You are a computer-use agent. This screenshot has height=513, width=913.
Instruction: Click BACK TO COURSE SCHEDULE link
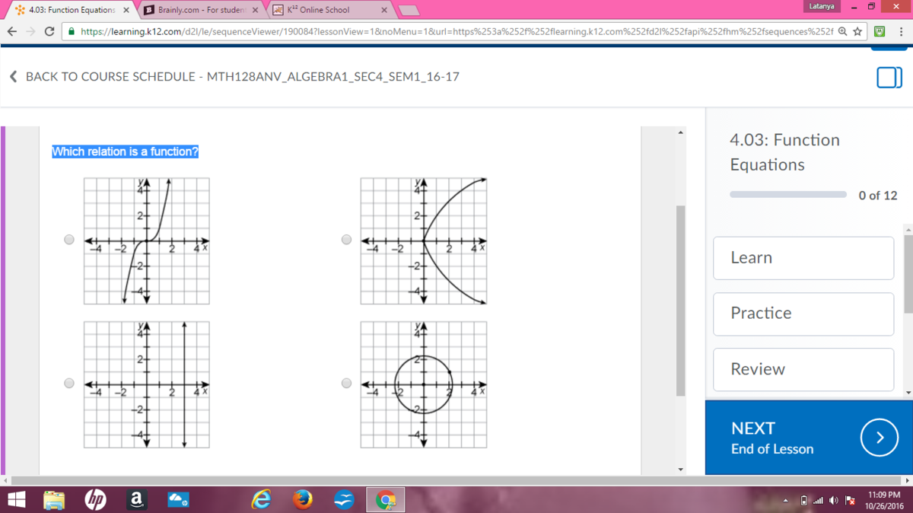(x=242, y=77)
